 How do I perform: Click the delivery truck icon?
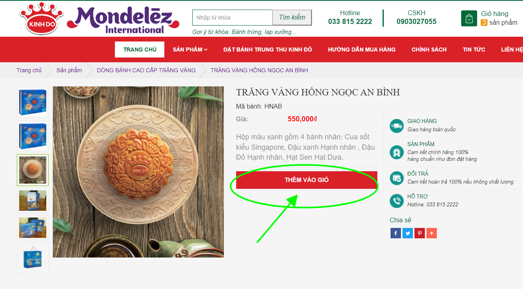click(397, 126)
